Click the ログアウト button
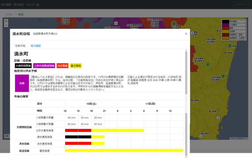 tap(241, 4)
